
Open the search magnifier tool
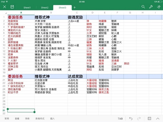tap(143, 7)
